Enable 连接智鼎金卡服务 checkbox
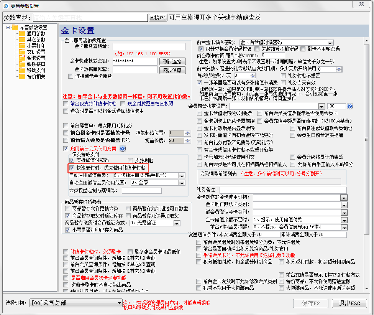 (71, 76)
